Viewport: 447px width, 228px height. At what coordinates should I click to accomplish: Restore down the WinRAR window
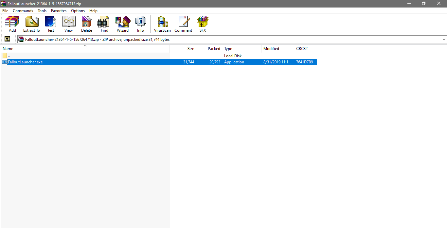pos(424,4)
